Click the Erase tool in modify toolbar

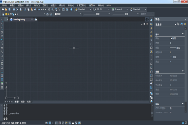point(151,20)
